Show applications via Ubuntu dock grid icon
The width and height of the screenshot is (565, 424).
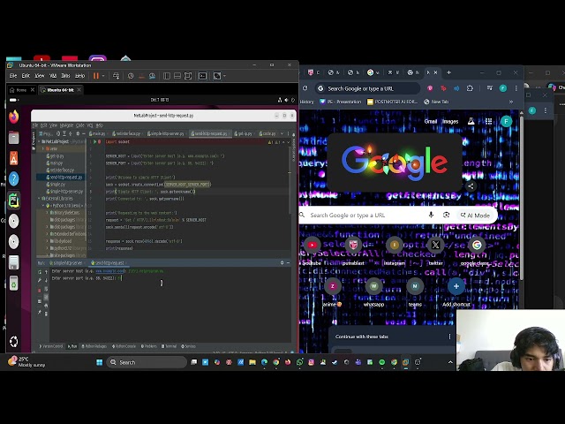click(14, 341)
